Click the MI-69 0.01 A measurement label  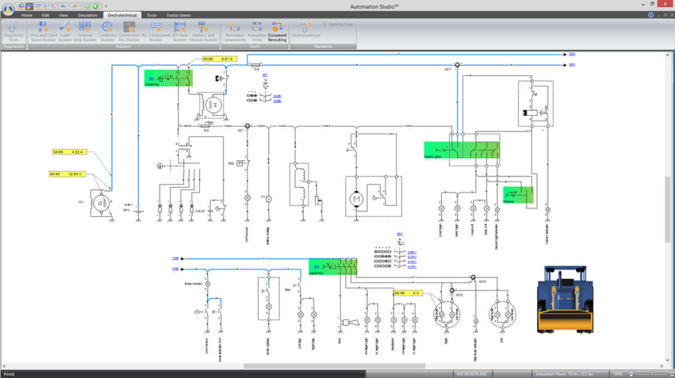point(220,59)
